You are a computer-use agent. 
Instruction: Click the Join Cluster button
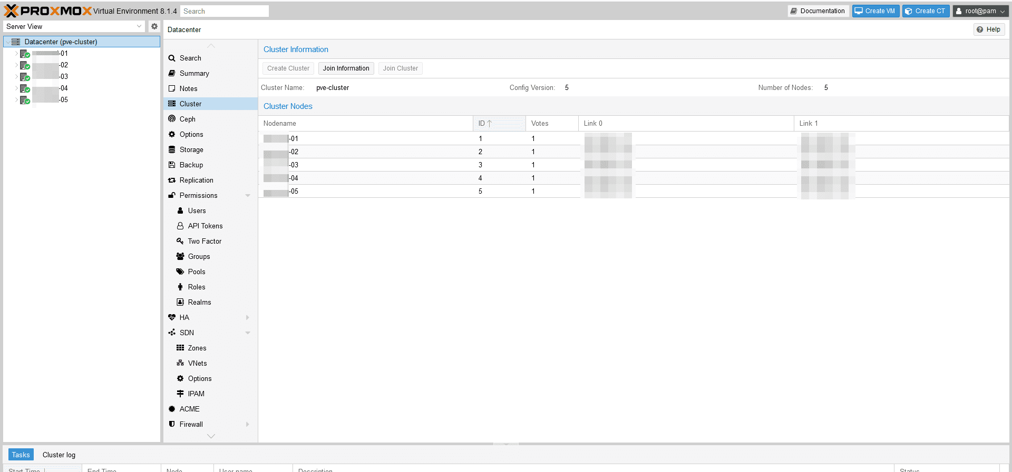[x=401, y=68]
